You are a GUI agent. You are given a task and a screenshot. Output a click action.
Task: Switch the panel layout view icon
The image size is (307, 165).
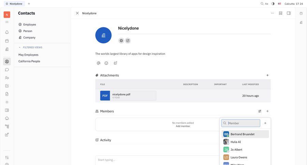click(x=281, y=13)
